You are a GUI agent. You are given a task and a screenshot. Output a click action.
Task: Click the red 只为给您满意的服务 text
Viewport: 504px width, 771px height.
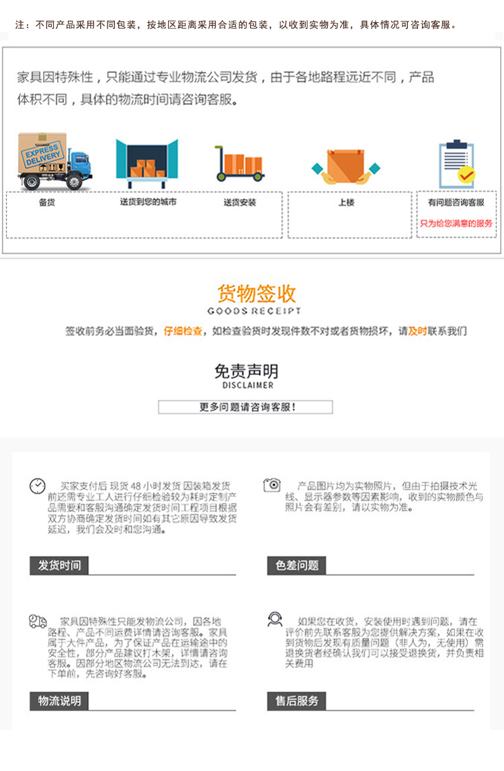pos(456,223)
